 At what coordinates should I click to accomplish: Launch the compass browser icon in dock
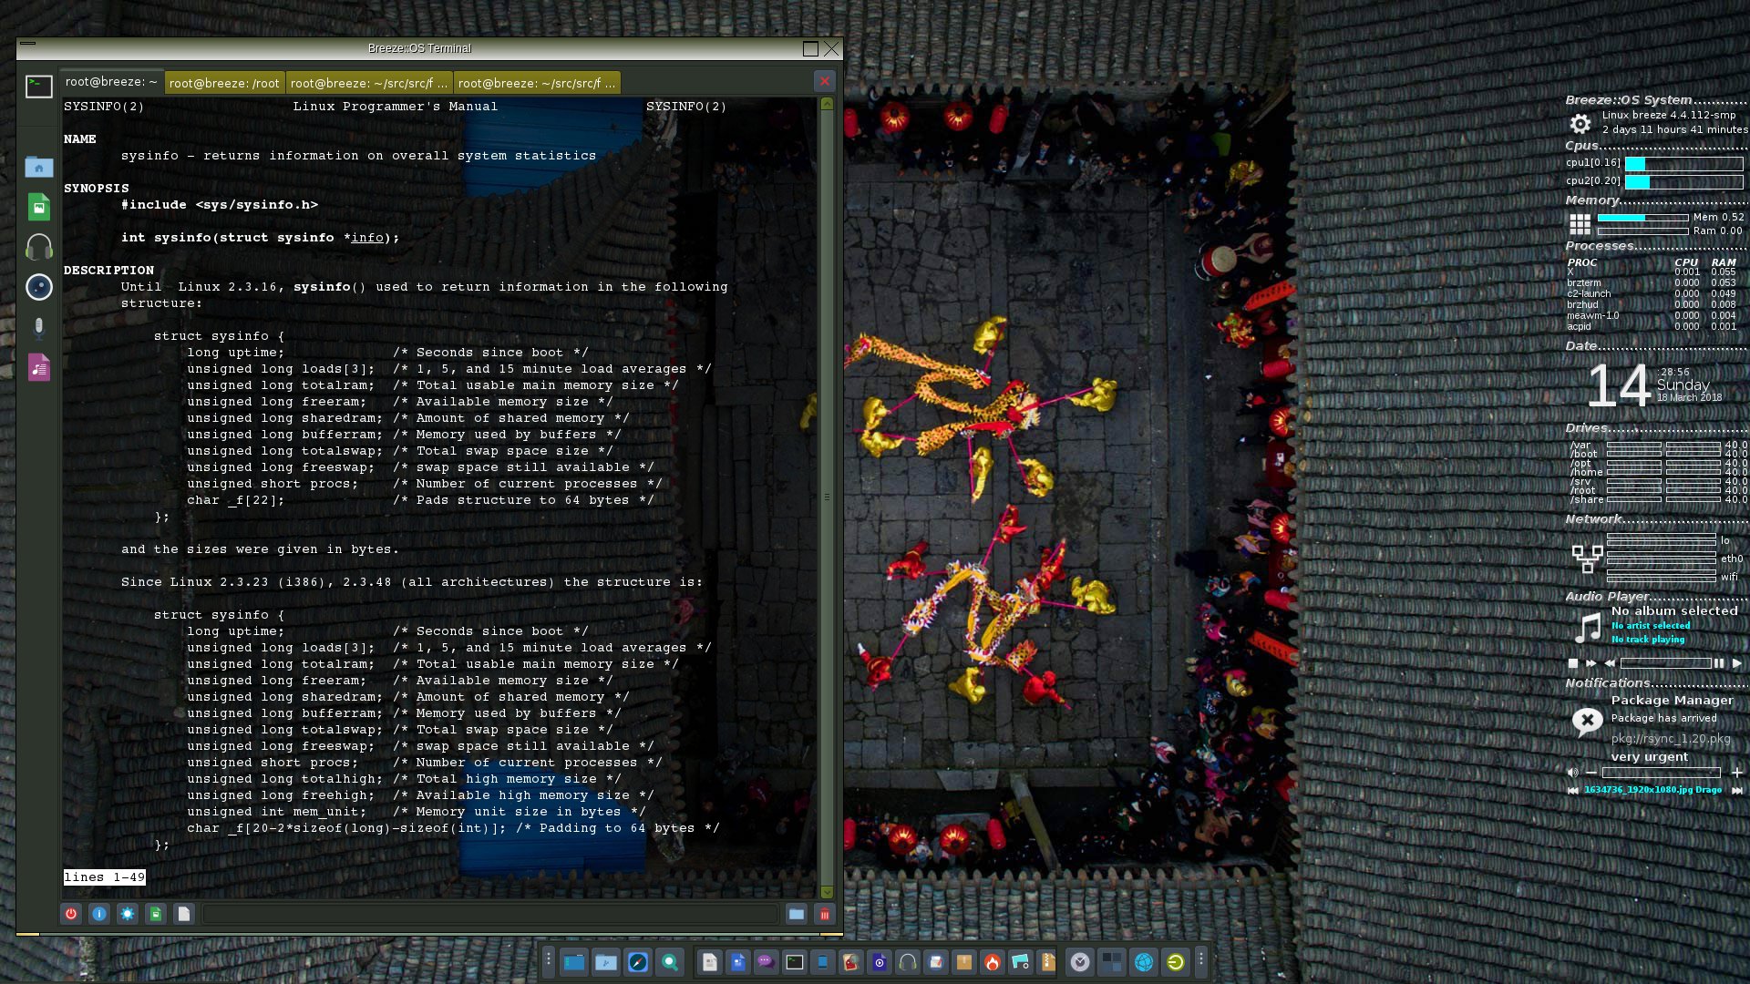coord(638,962)
